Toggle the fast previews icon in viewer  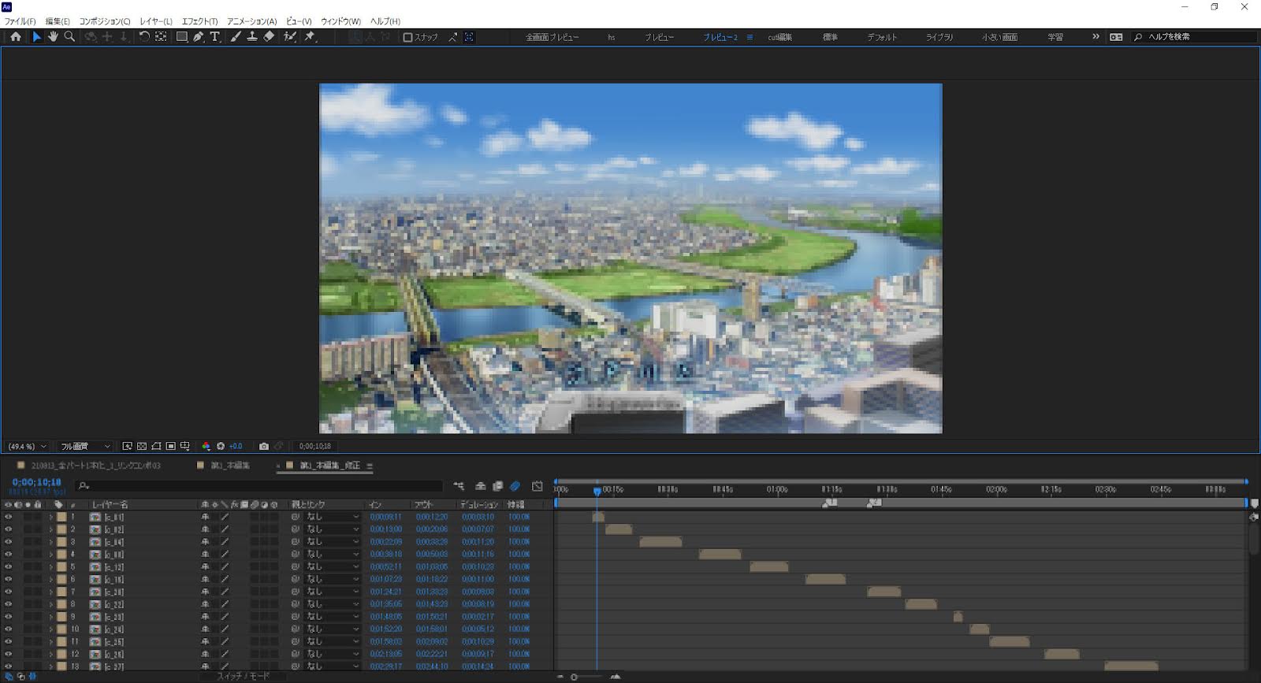[128, 446]
